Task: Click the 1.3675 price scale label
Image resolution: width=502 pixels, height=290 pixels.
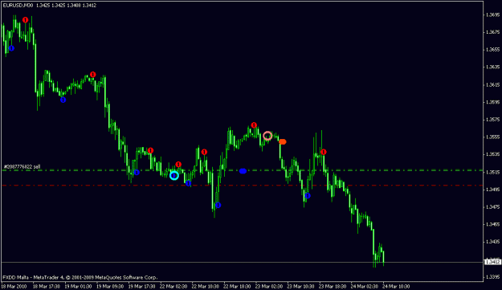Action: pyautogui.click(x=492, y=32)
